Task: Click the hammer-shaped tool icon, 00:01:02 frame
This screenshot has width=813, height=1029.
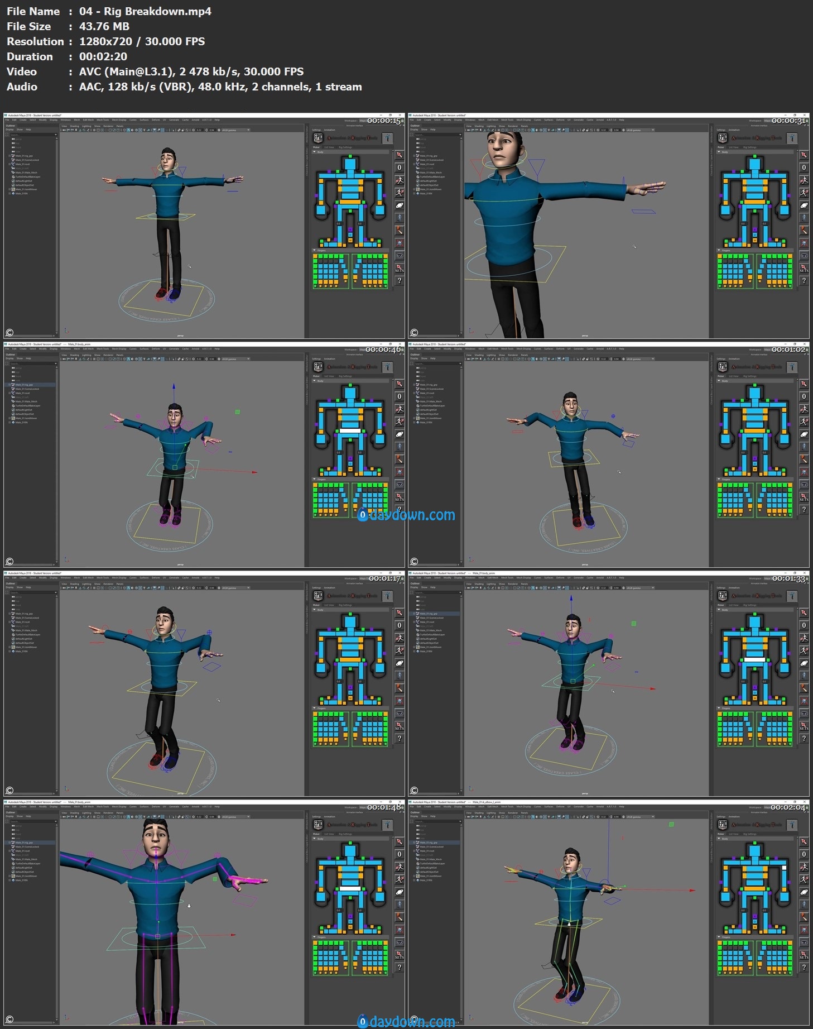Action: click(804, 459)
